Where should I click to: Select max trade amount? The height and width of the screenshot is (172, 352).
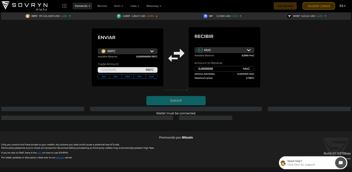(x=151, y=77)
